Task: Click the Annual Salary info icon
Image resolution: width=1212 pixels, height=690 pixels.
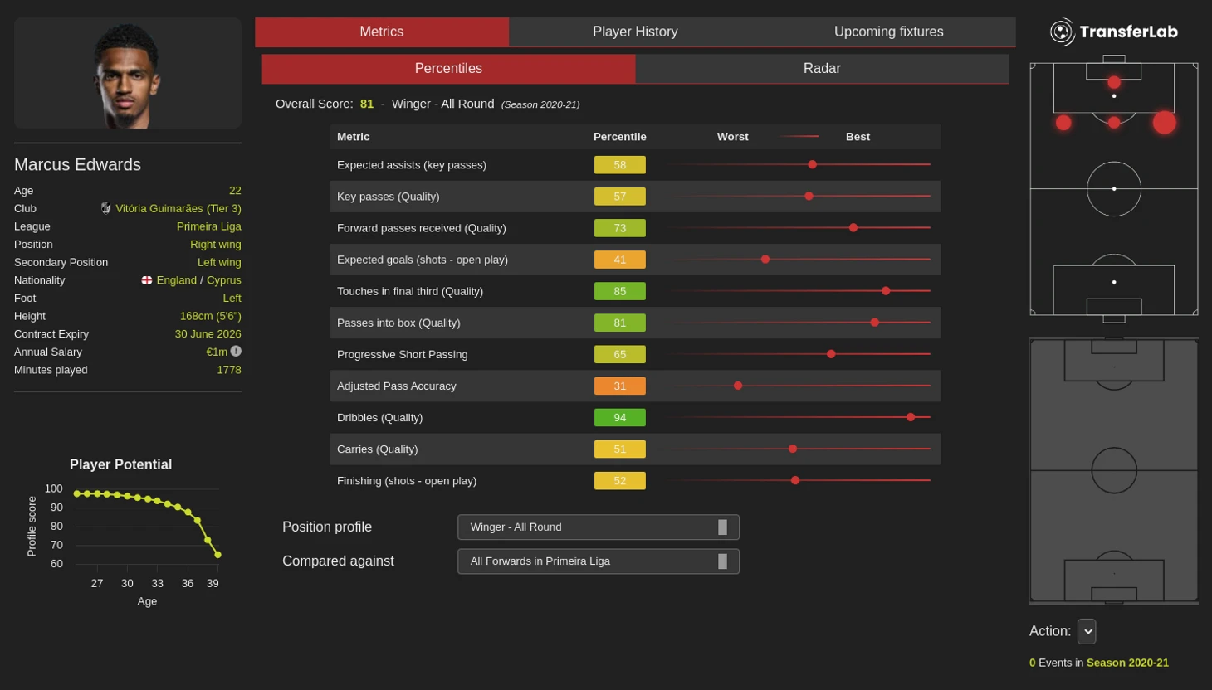Action: tap(236, 352)
